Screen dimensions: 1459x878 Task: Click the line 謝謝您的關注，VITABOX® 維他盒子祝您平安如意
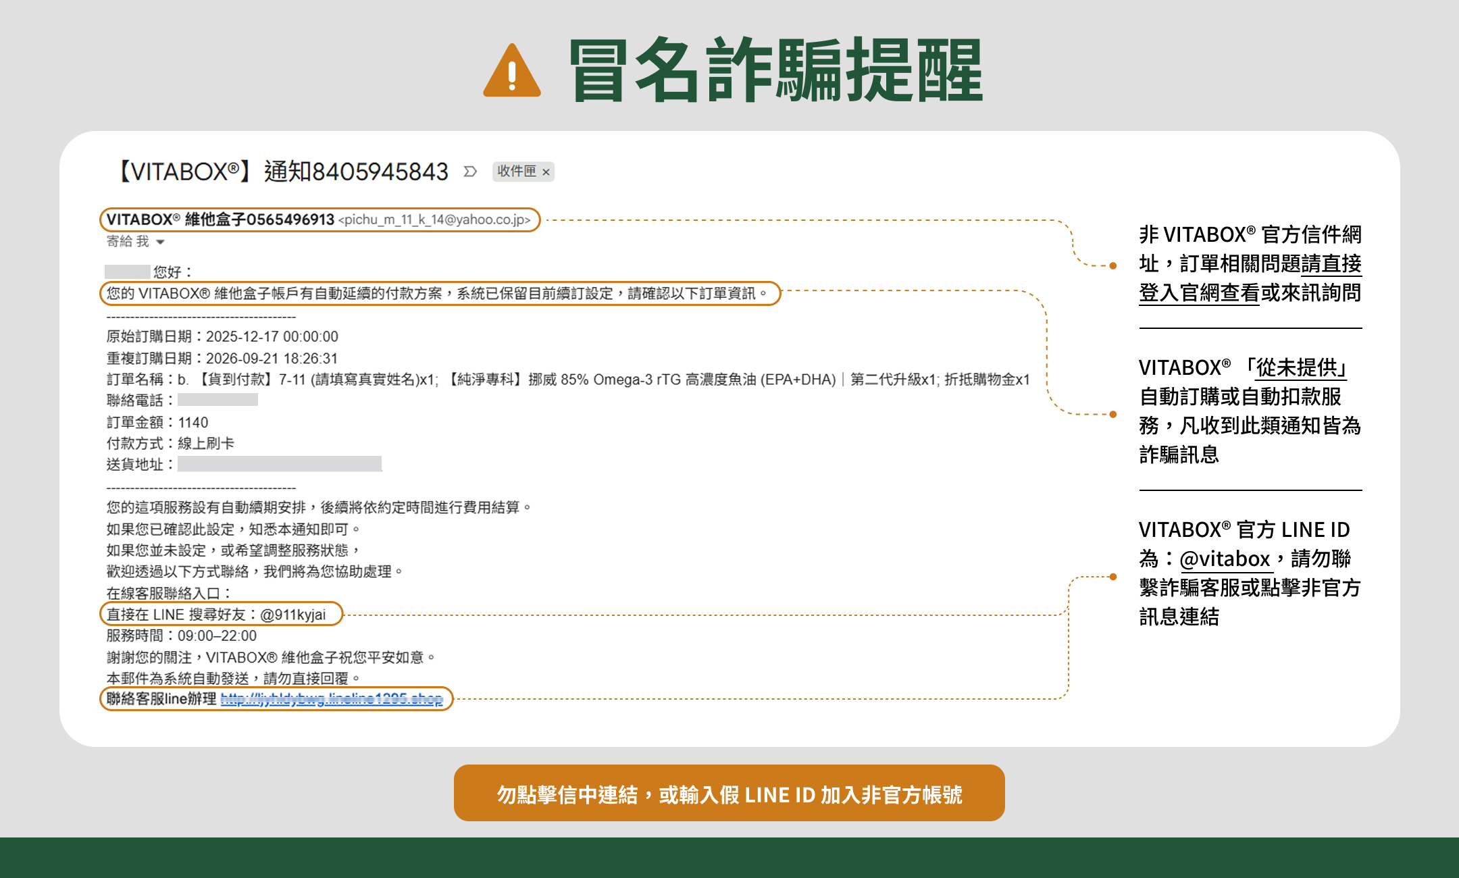click(272, 657)
